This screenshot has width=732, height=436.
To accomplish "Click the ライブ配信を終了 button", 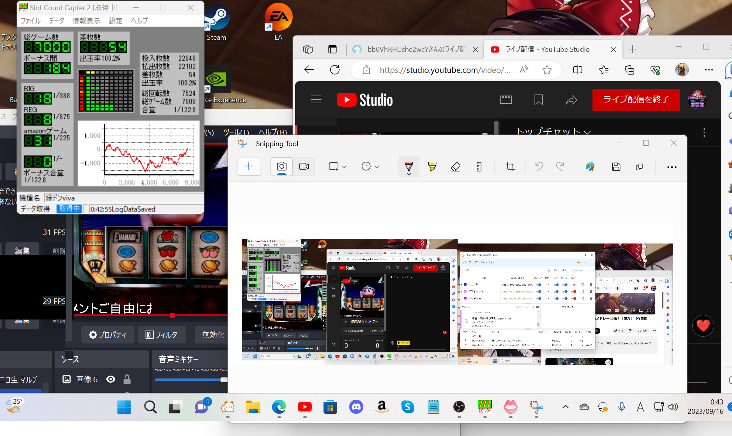I will point(636,100).
